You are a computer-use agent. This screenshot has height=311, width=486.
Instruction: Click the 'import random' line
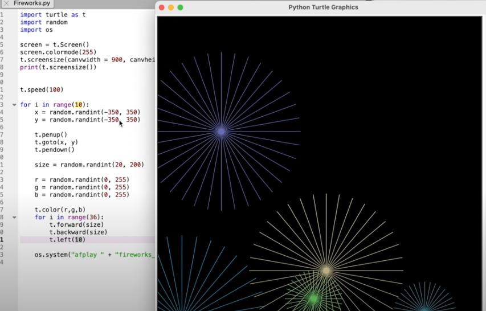pyautogui.click(x=44, y=22)
